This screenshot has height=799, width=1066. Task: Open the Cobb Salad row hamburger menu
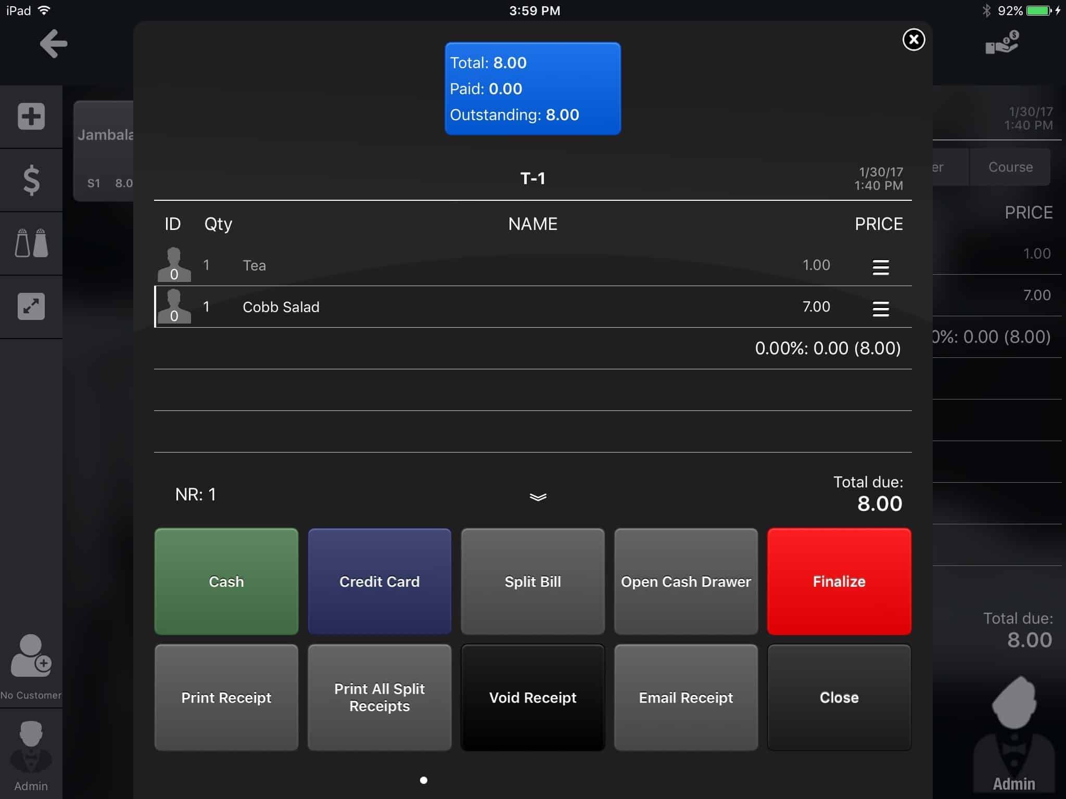pyautogui.click(x=881, y=309)
